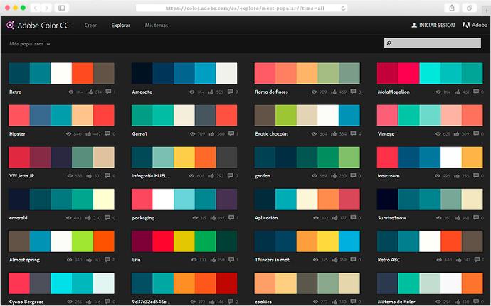491x306 pixels.
Task: Click the thumbs-up icon for Hipster theme
Action: 89,133
